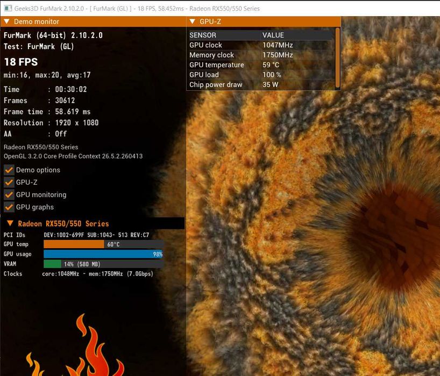Image resolution: width=440 pixels, height=376 pixels.
Task: Uncheck the GPU-Z checkbox
Action: click(9, 182)
